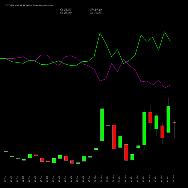This screenshot has height=188, width=188.
Task: Click the green candle above 19 Mar
Action: pos(168,120)
